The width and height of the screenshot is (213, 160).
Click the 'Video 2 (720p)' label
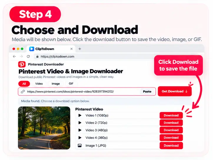tap(96, 123)
